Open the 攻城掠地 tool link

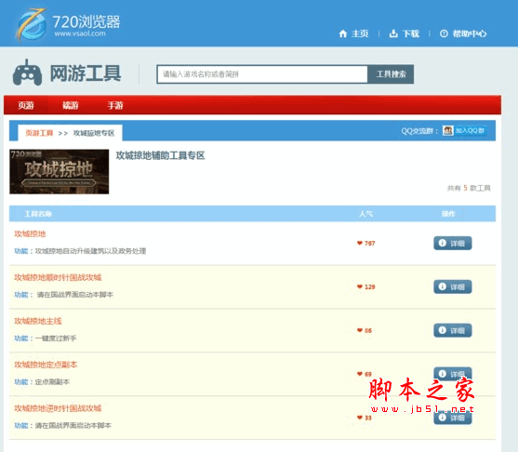tap(30, 234)
